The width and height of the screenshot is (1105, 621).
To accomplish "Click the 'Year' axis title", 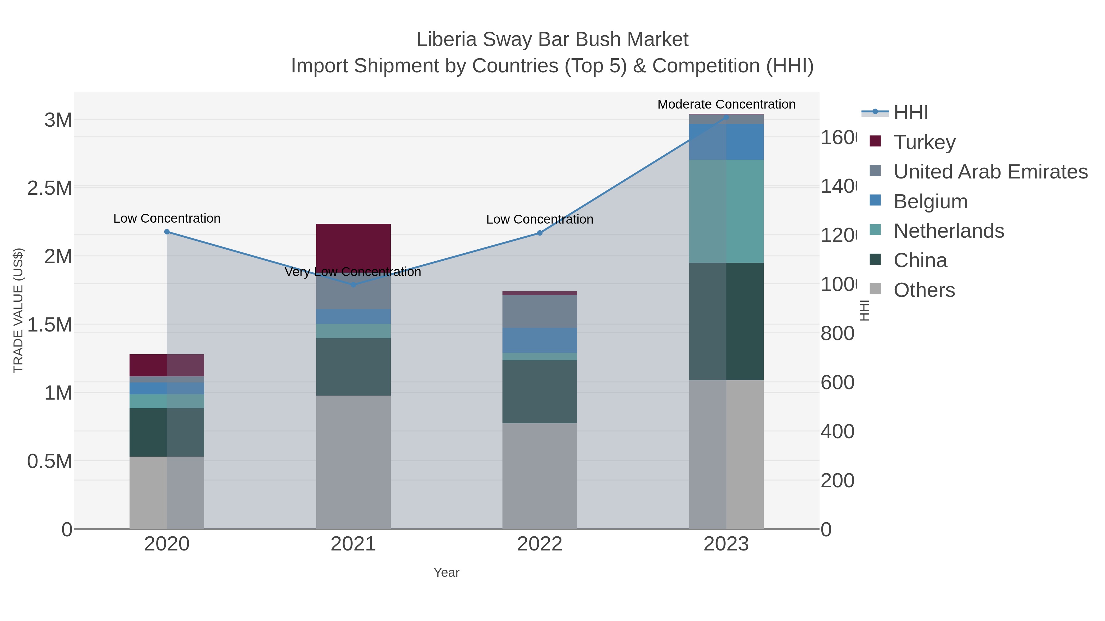I will tap(447, 573).
